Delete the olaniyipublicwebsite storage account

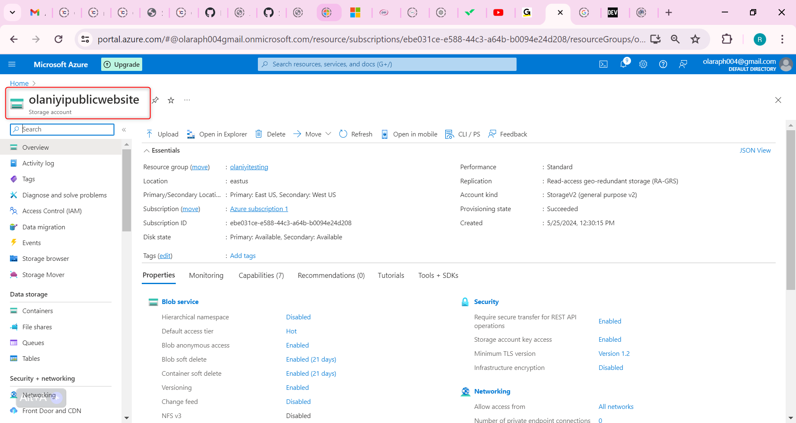pos(270,134)
